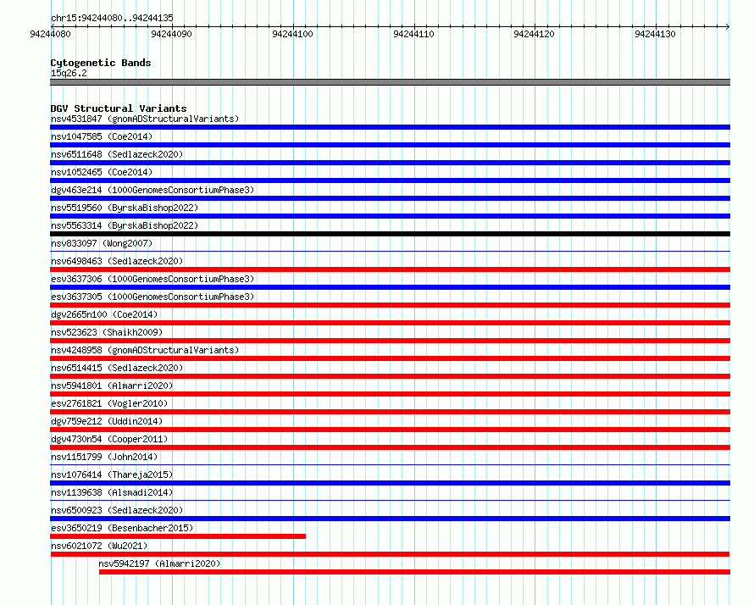Screen dimensions: 754x605
Task: Open variant nsv5563314 (ByrskaBishop2022)
Action: point(125,225)
